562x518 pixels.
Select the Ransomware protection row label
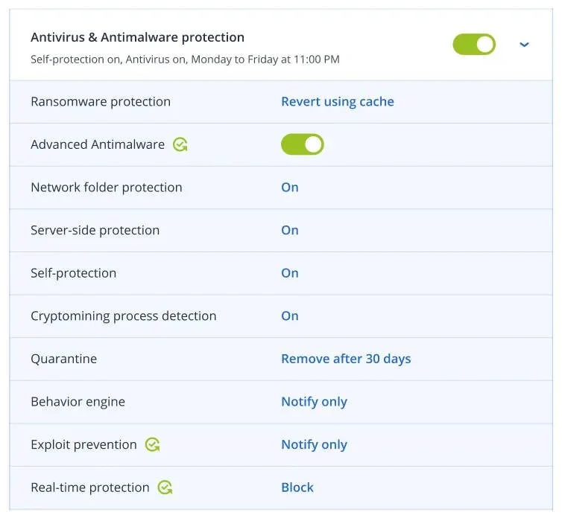pyautogui.click(x=101, y=102)
